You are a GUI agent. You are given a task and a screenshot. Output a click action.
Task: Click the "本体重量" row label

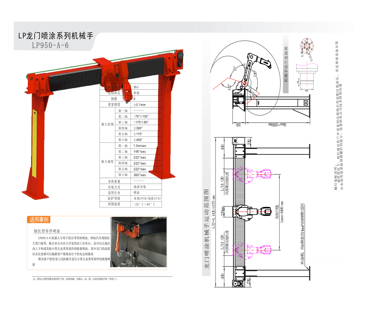tap(114, 181)
